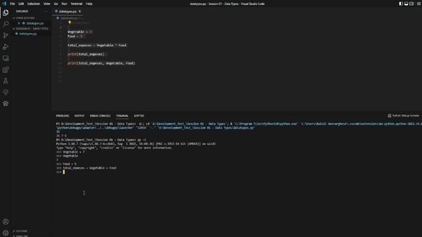Screen dimensions: 422x237
Task: Open the Terminal menu
Action: 76,4
